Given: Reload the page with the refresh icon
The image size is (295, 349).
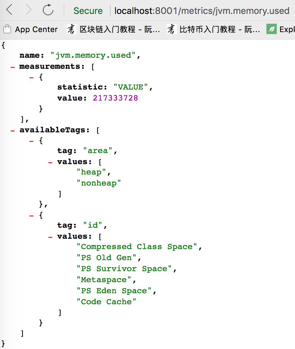Looking at the screenshot, I should pos(48,10).
